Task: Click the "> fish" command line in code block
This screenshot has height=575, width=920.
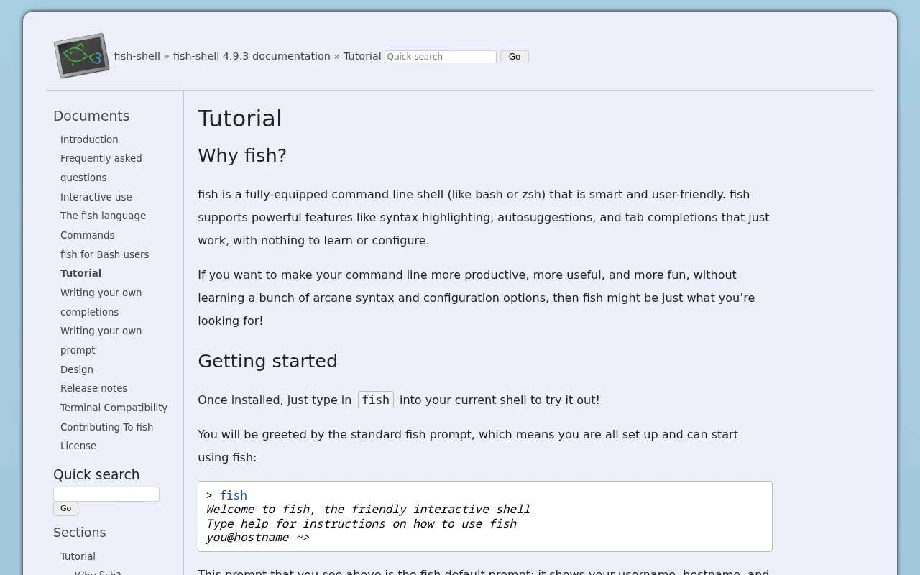Action: (x=226, y=495)
